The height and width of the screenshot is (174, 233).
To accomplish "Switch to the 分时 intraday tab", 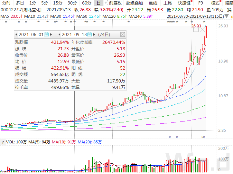I will tap(6, 3).
